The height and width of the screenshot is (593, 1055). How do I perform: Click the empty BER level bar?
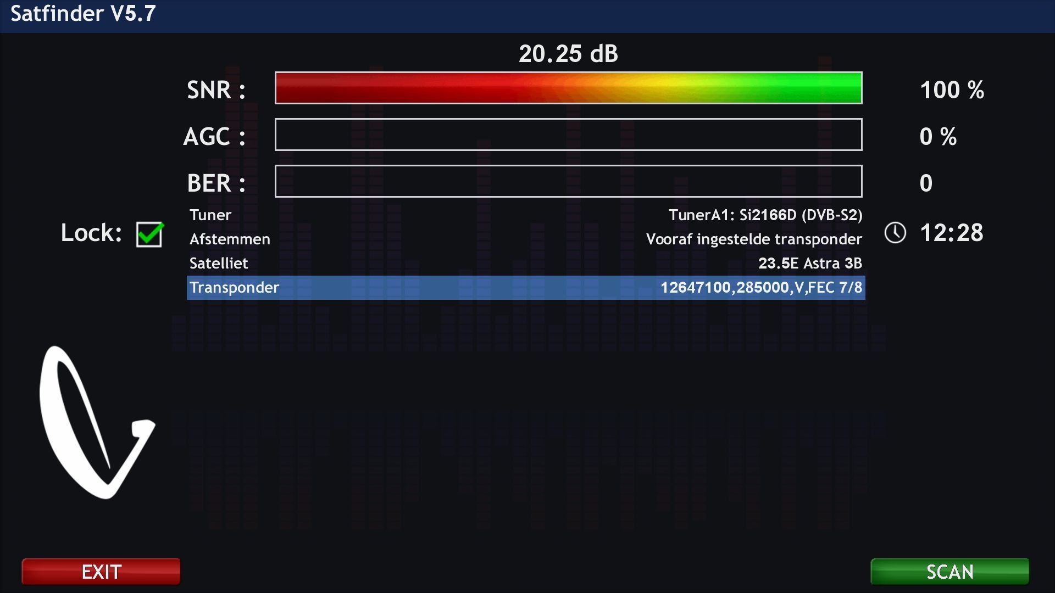click(x=568, y=181)
